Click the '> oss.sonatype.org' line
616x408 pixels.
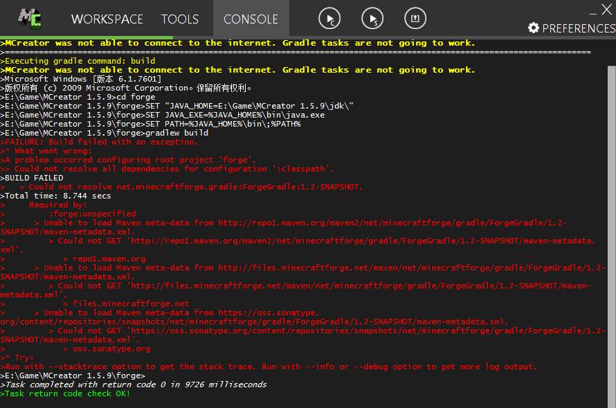(75, 349)
